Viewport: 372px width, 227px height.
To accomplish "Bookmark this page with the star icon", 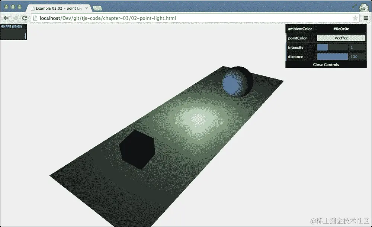I will pos(355,18).
